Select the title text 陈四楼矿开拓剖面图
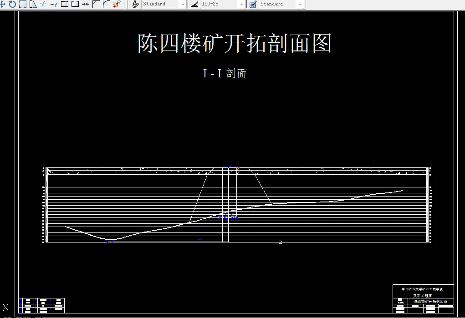Image resolution: width=465 pixels, height=318 pixels. [x=235, y=42]
